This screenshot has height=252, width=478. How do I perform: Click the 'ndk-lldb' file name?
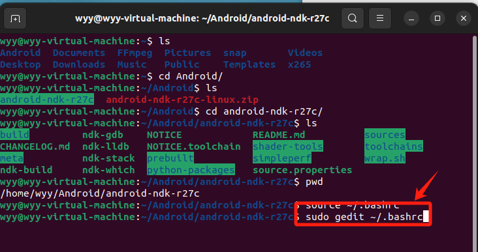pyautogui.click(x=106, y=147)
